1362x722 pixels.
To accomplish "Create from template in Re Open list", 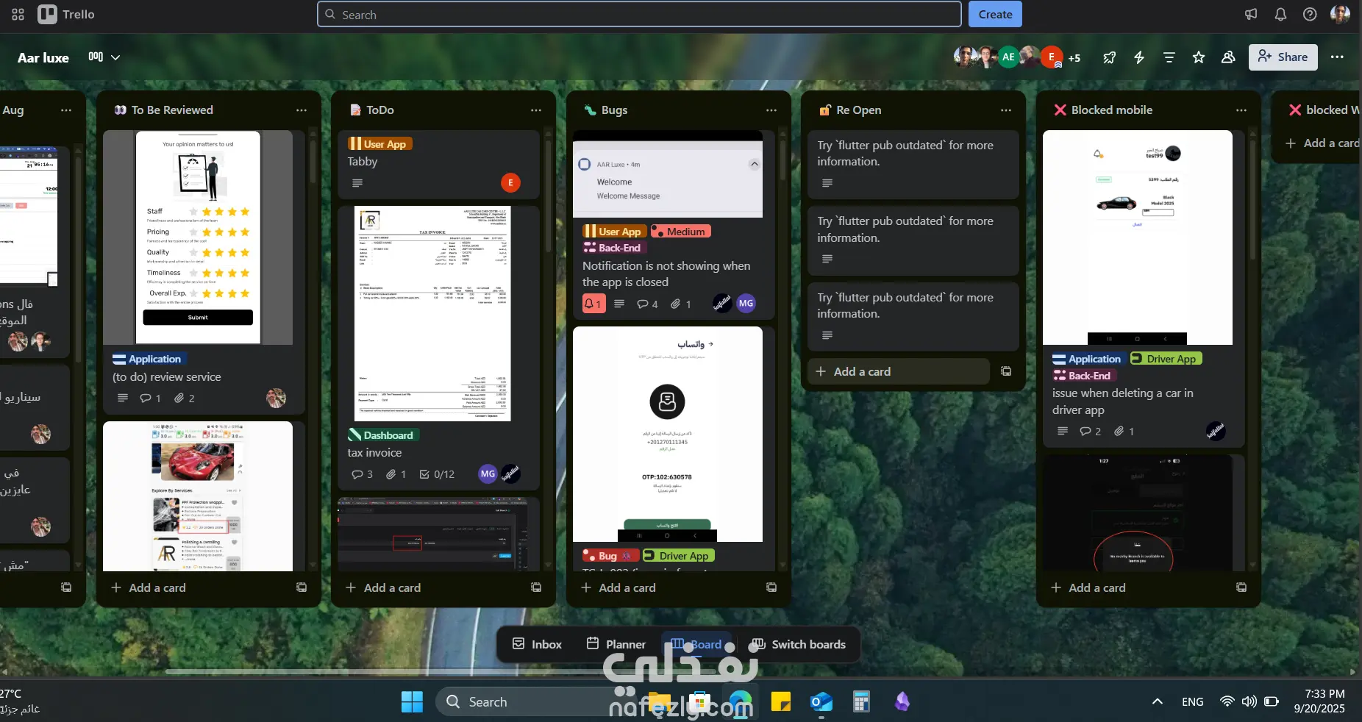I will click(x=1006, y=371).
